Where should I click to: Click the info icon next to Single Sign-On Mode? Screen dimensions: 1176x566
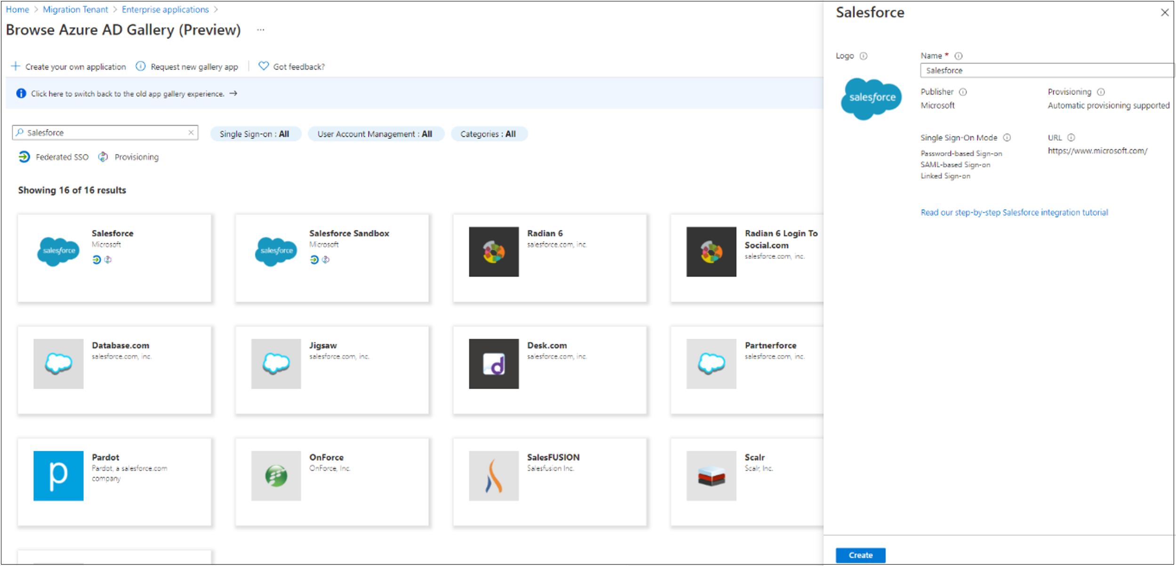pyautogui.click(x=1007, y=137)
